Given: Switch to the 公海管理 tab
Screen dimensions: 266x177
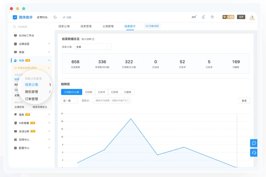Looking at the screenshot, I should pyautogui.click(x=108, y=26).
